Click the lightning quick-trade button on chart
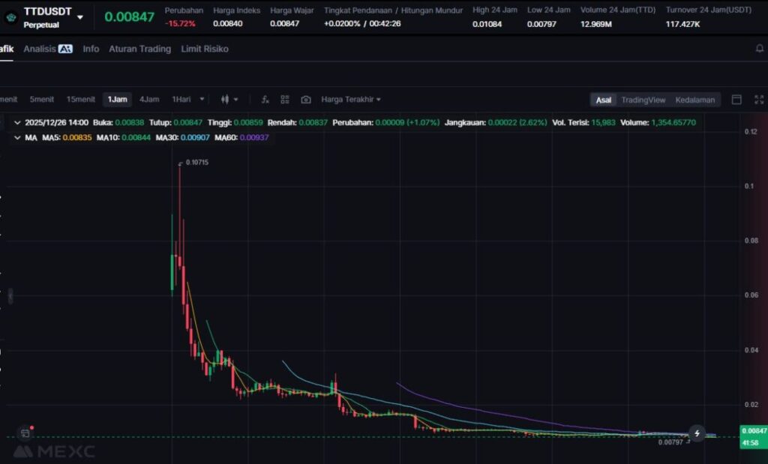The height and width of the screenshot is (464, 768). pos(697,433)
